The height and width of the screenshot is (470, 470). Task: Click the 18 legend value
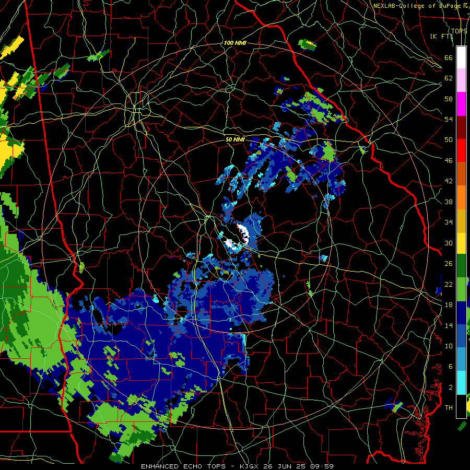click(x=449, y=305)
